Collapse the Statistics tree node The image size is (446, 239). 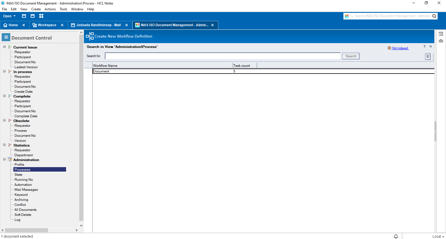tap(4, 145)
